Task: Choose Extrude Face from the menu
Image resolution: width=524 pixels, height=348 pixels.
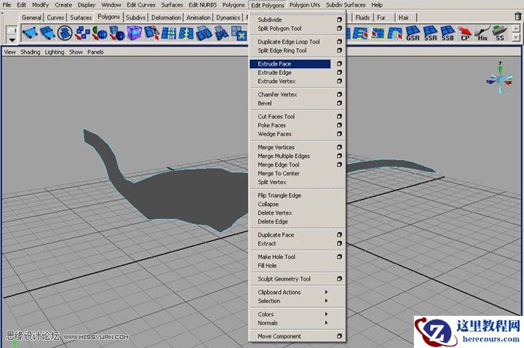Action: coord(290,64)
